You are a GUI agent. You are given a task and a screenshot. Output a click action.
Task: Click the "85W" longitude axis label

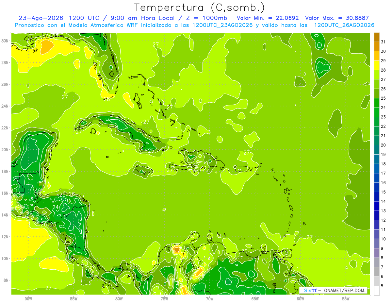[73, 299]
